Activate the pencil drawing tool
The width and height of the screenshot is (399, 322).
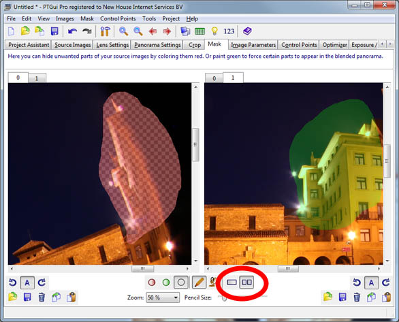[x=199, y=283]
